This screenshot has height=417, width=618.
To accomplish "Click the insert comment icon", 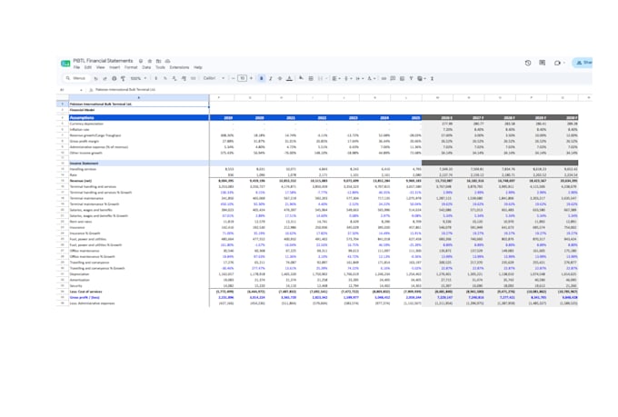I will click(x=393, y=78).
